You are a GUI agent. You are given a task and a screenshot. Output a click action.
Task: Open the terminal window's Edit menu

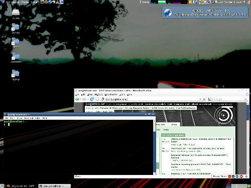(12, 118)
